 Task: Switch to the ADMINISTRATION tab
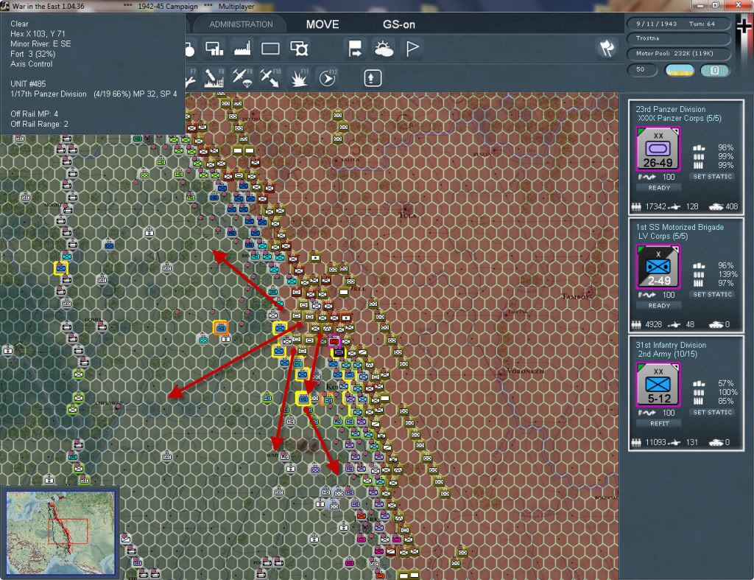[241, 24]
